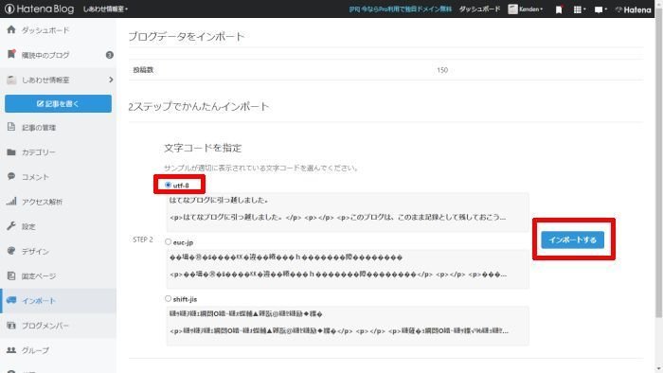Open the しあわせ情報室 blog dropdown in header

[105, 9]
